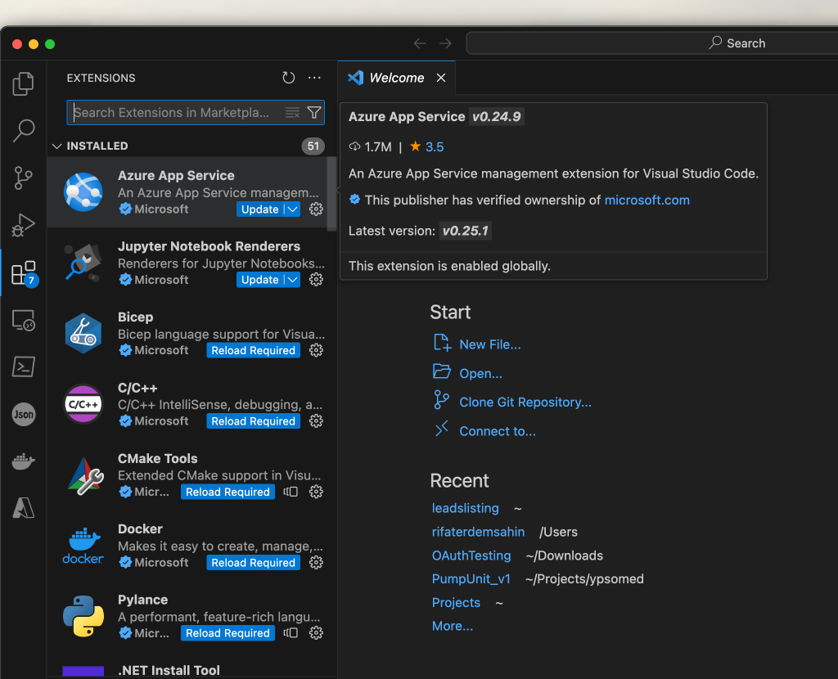Image resolution: width=838 pixels, height=679 pixels.
Task: Click the installed count badge 51
Action: tap(313, 146)
